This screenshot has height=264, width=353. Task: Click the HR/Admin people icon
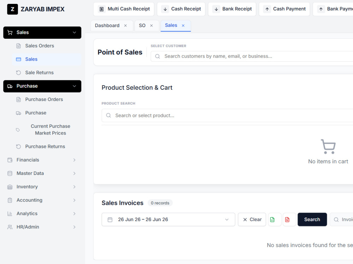click(x=10, y=227)
